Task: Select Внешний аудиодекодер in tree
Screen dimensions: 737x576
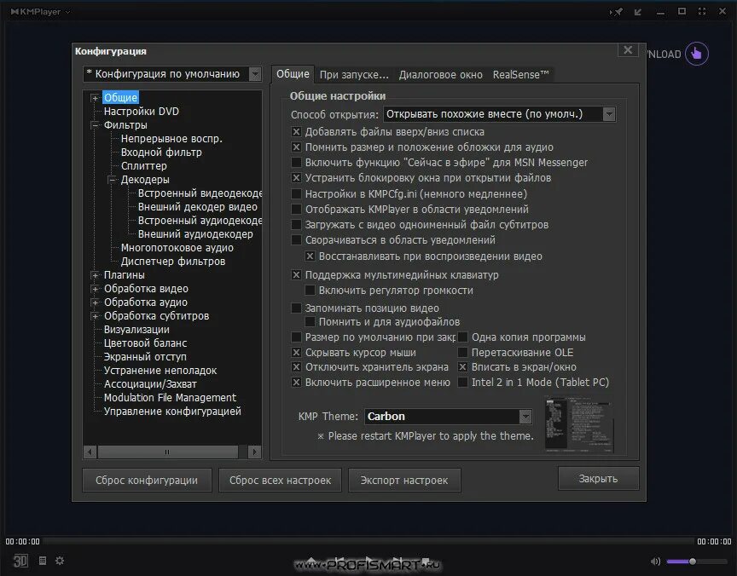Action: tap(195, 233)
